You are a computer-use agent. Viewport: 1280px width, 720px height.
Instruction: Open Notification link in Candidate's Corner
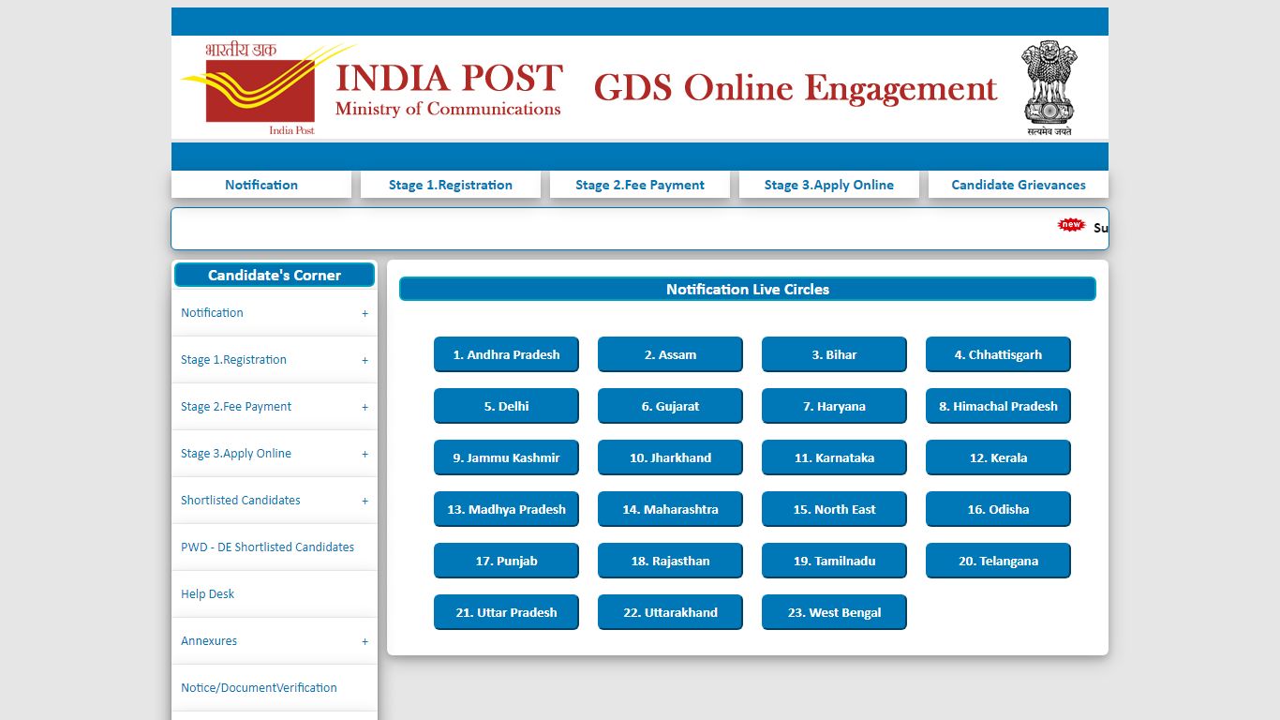(212, 313)
